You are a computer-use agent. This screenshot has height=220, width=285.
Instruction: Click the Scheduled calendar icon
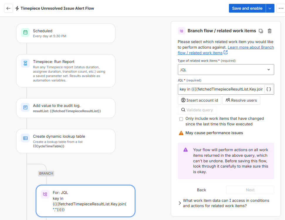tap(25, 33)
